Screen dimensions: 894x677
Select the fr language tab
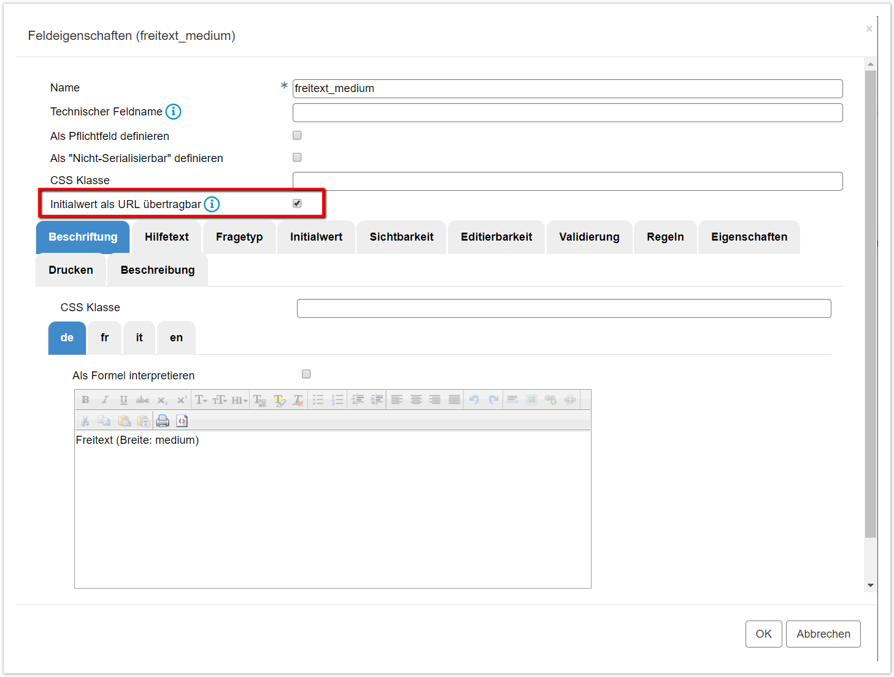[x=104, y=338]
